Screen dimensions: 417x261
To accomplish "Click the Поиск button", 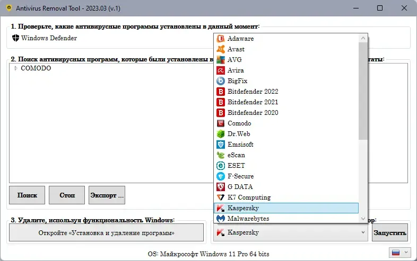I will coord(27,195).
